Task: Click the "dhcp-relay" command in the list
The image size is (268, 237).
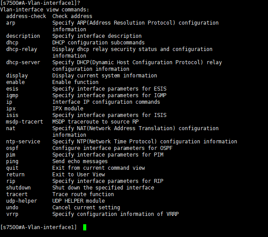Action: (x=22, y=49)
